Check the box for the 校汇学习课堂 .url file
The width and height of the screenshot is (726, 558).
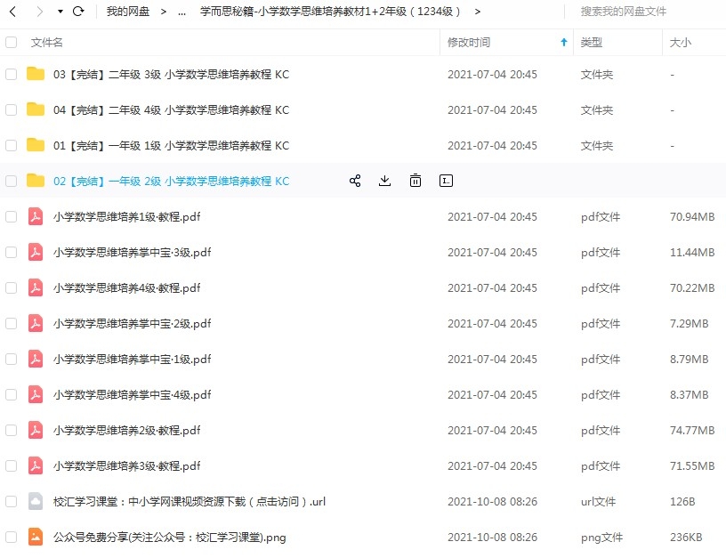11,502
